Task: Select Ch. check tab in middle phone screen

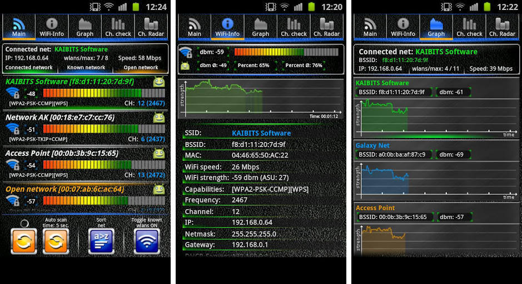Action: [294, 27]
